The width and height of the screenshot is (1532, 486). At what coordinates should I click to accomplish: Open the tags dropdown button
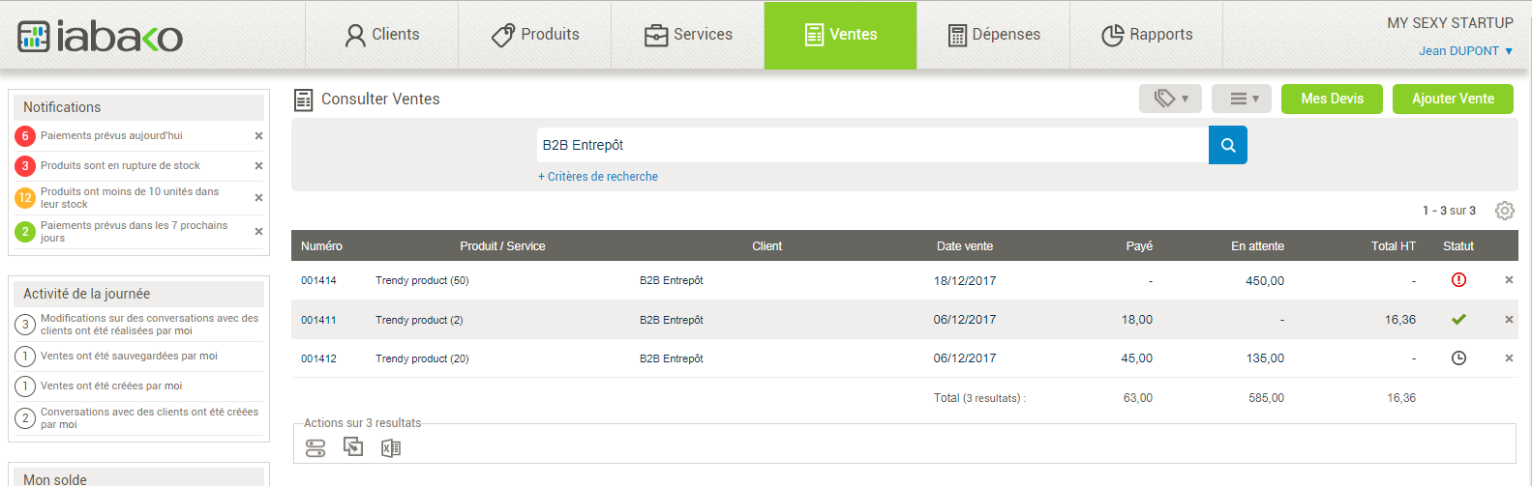(1170, 99)
